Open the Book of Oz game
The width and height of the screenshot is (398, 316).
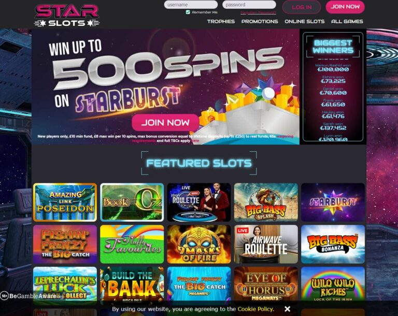click(132, 202)
